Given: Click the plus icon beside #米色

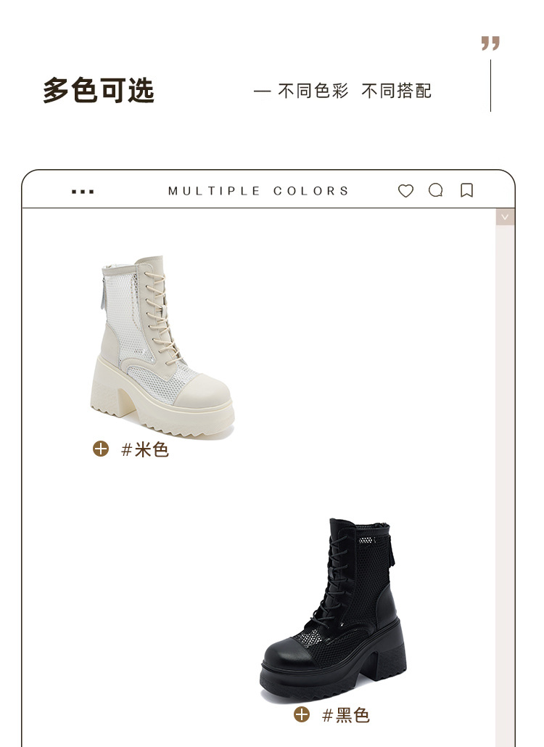Looking at the screenshot, I should click(101, 449).
